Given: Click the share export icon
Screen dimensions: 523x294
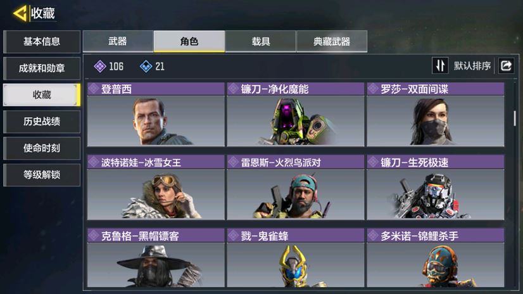Looking at the screenshot, I should pyautogui.click(x=506, y=65).
